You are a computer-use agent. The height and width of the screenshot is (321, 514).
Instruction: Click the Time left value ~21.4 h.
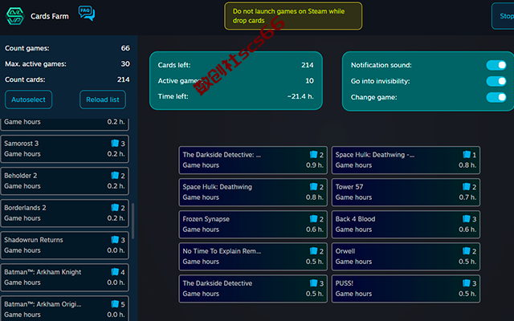coord(300,96)
